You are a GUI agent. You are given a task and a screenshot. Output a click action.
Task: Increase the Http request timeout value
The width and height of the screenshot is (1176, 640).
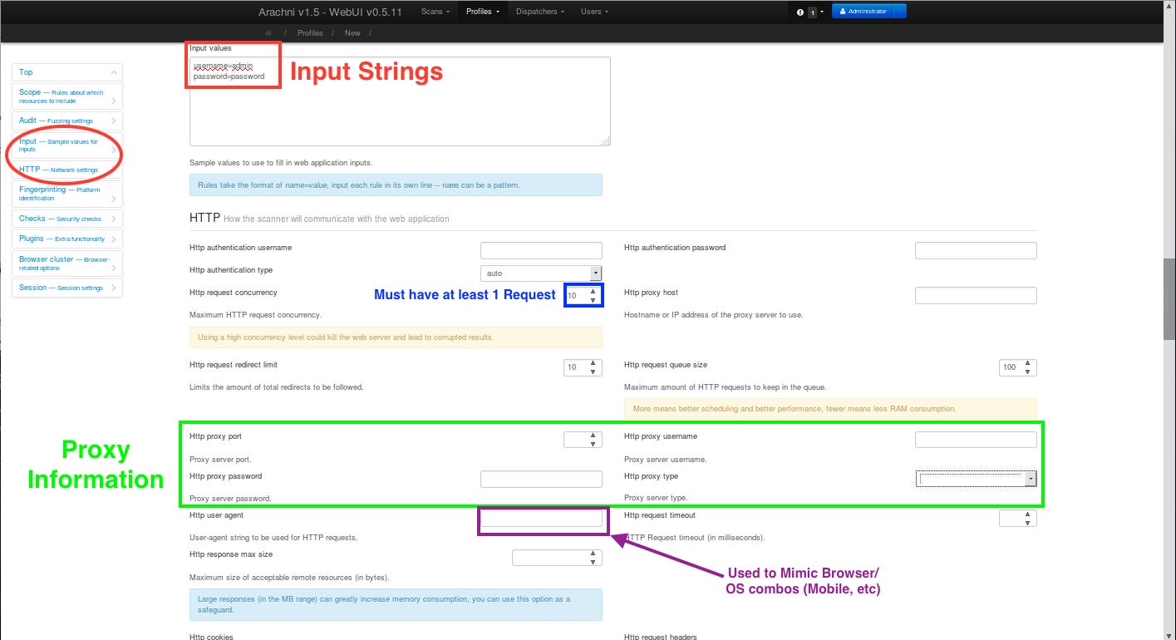pos(1027,514)
